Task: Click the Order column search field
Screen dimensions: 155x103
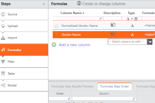Action: click(60, 98)
